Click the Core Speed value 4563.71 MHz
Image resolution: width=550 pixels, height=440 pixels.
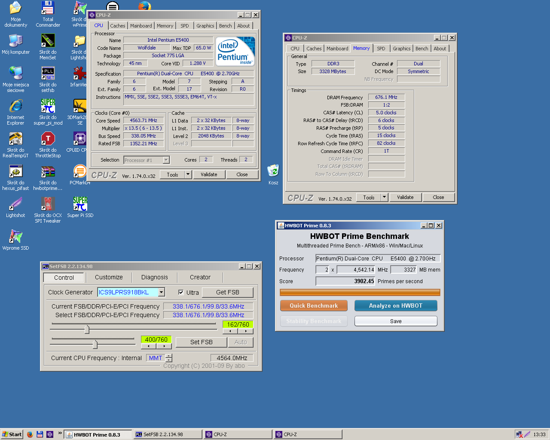pos(144,121)
